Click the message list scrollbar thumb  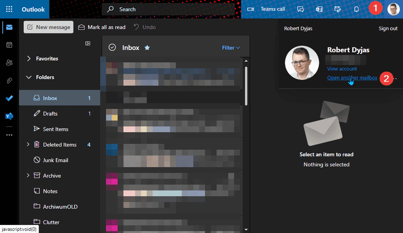[246, 86]
